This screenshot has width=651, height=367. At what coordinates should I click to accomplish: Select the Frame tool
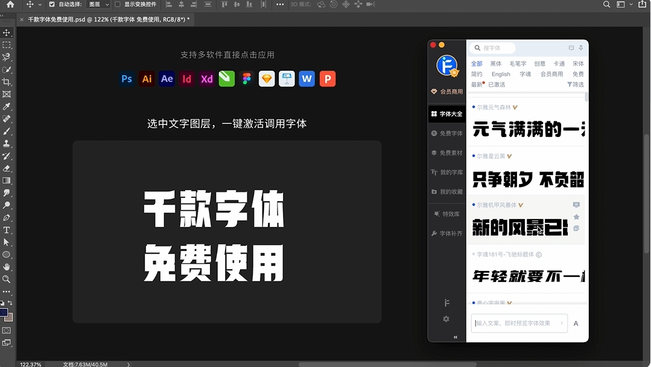coord(7,94)
